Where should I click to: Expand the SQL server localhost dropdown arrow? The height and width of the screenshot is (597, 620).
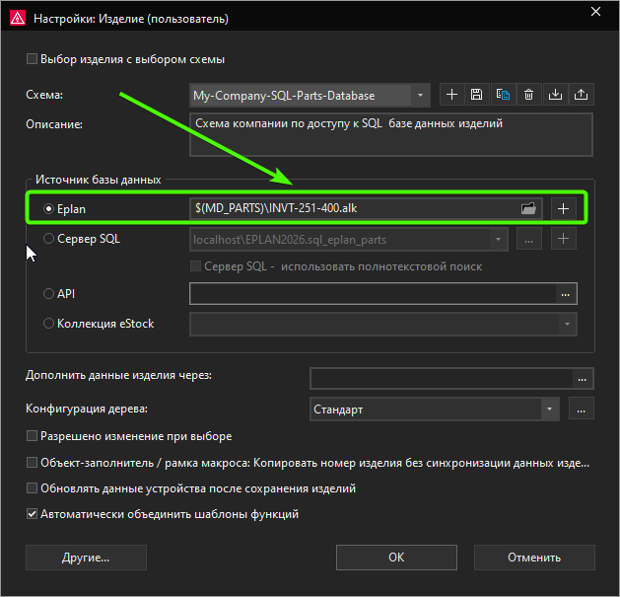tap(498, 239)
